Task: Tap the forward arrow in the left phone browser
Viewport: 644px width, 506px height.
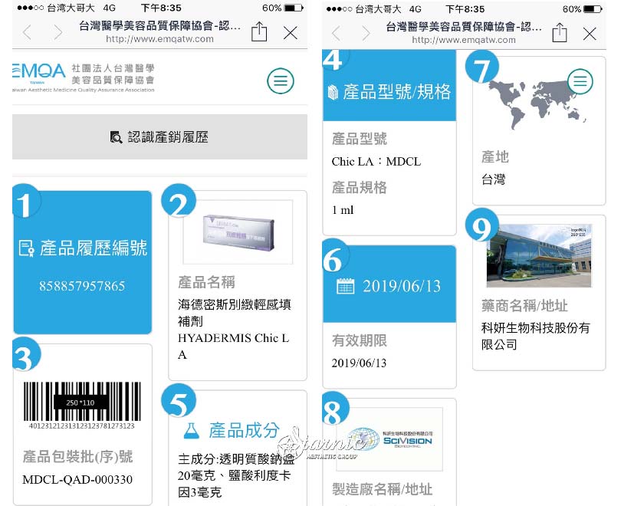Action: pos(58,32)
